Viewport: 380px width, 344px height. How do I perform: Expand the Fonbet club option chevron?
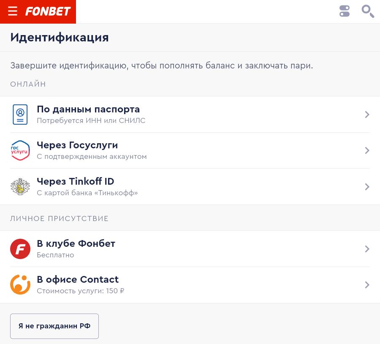click(367, 249)
